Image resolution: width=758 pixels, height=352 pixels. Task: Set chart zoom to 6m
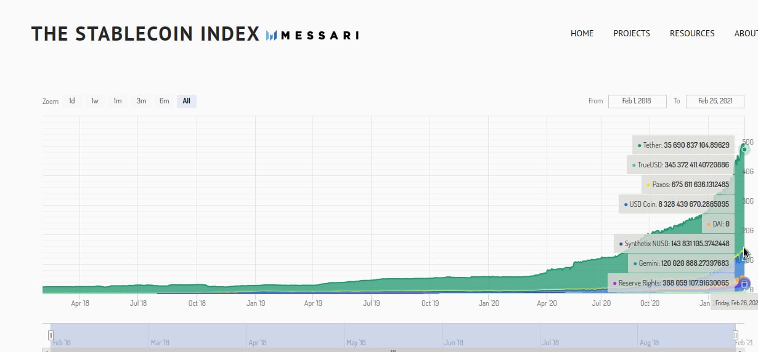(164, 101)
